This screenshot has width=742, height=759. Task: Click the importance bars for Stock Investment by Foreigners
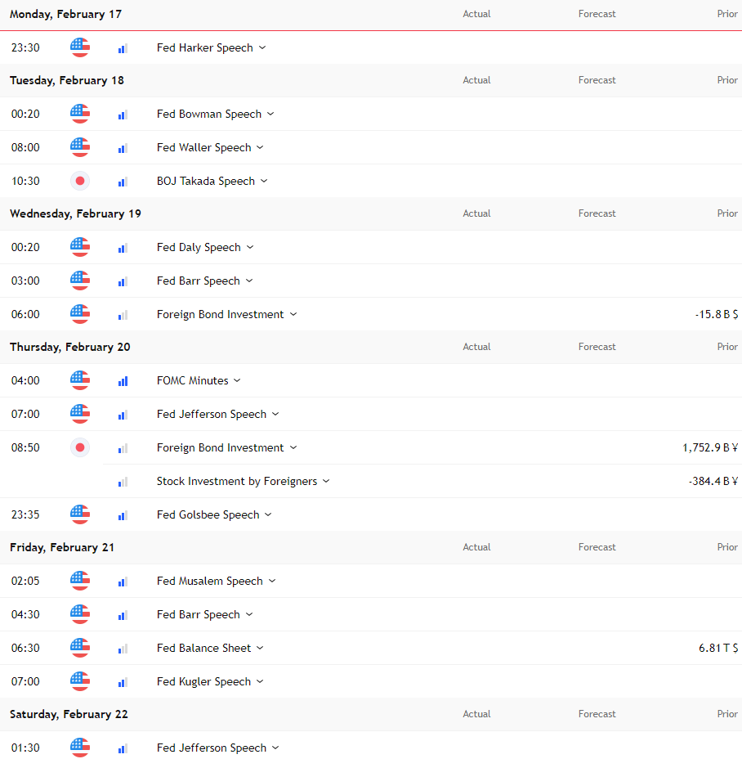[123, 482]
